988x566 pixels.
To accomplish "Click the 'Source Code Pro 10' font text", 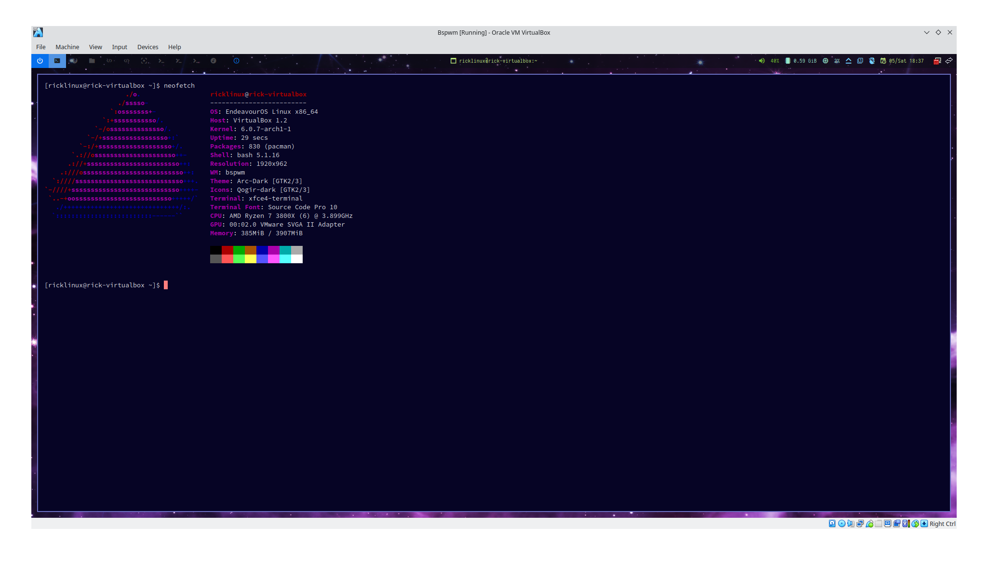I will pyautogui.click(x=303, y=207).
